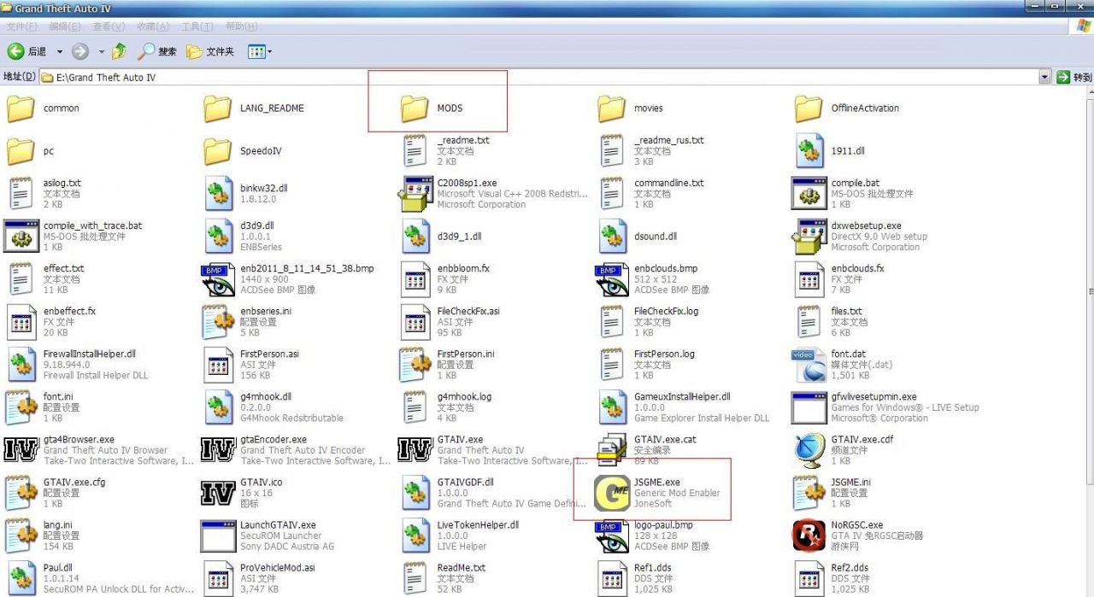Open the SpeedoIV folder
Image resolution: width=1094 pixels, height=597 pixels.
coord(219,151)
